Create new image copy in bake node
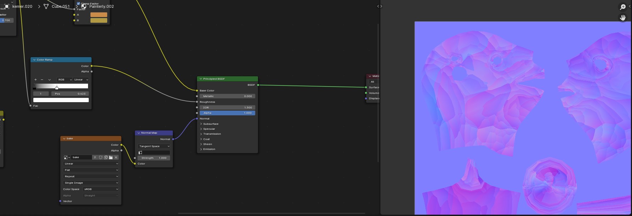This screenshot has width=632, height=216. pos(106,157)
